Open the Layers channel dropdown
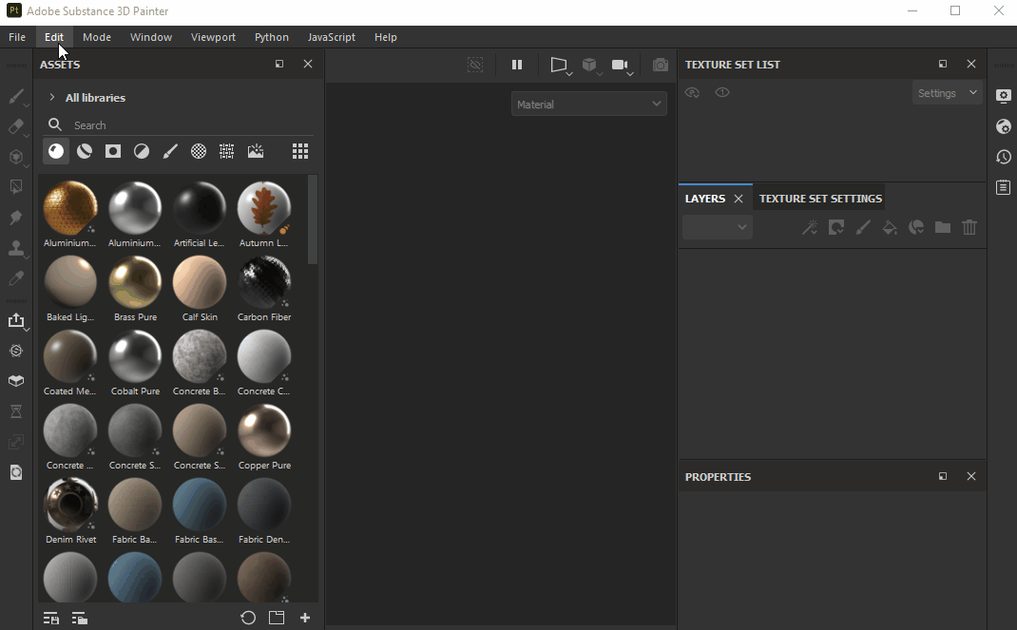Viewport: 1017px width, 630px height. click(x=718, y=227)
